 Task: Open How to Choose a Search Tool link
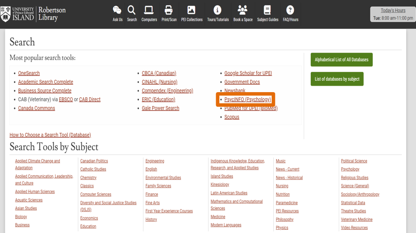[x=50, y=135]
